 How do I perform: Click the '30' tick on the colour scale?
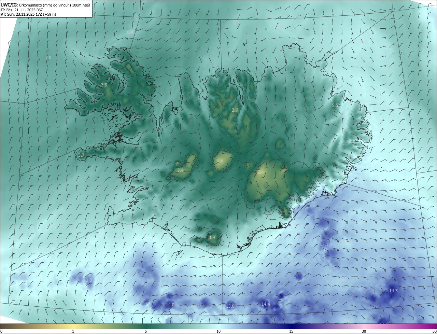point(364,331)
